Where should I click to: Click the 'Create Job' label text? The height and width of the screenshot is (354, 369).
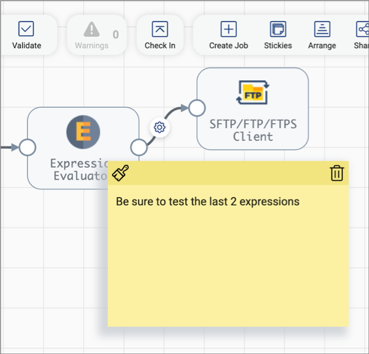(x=229, y=45)
